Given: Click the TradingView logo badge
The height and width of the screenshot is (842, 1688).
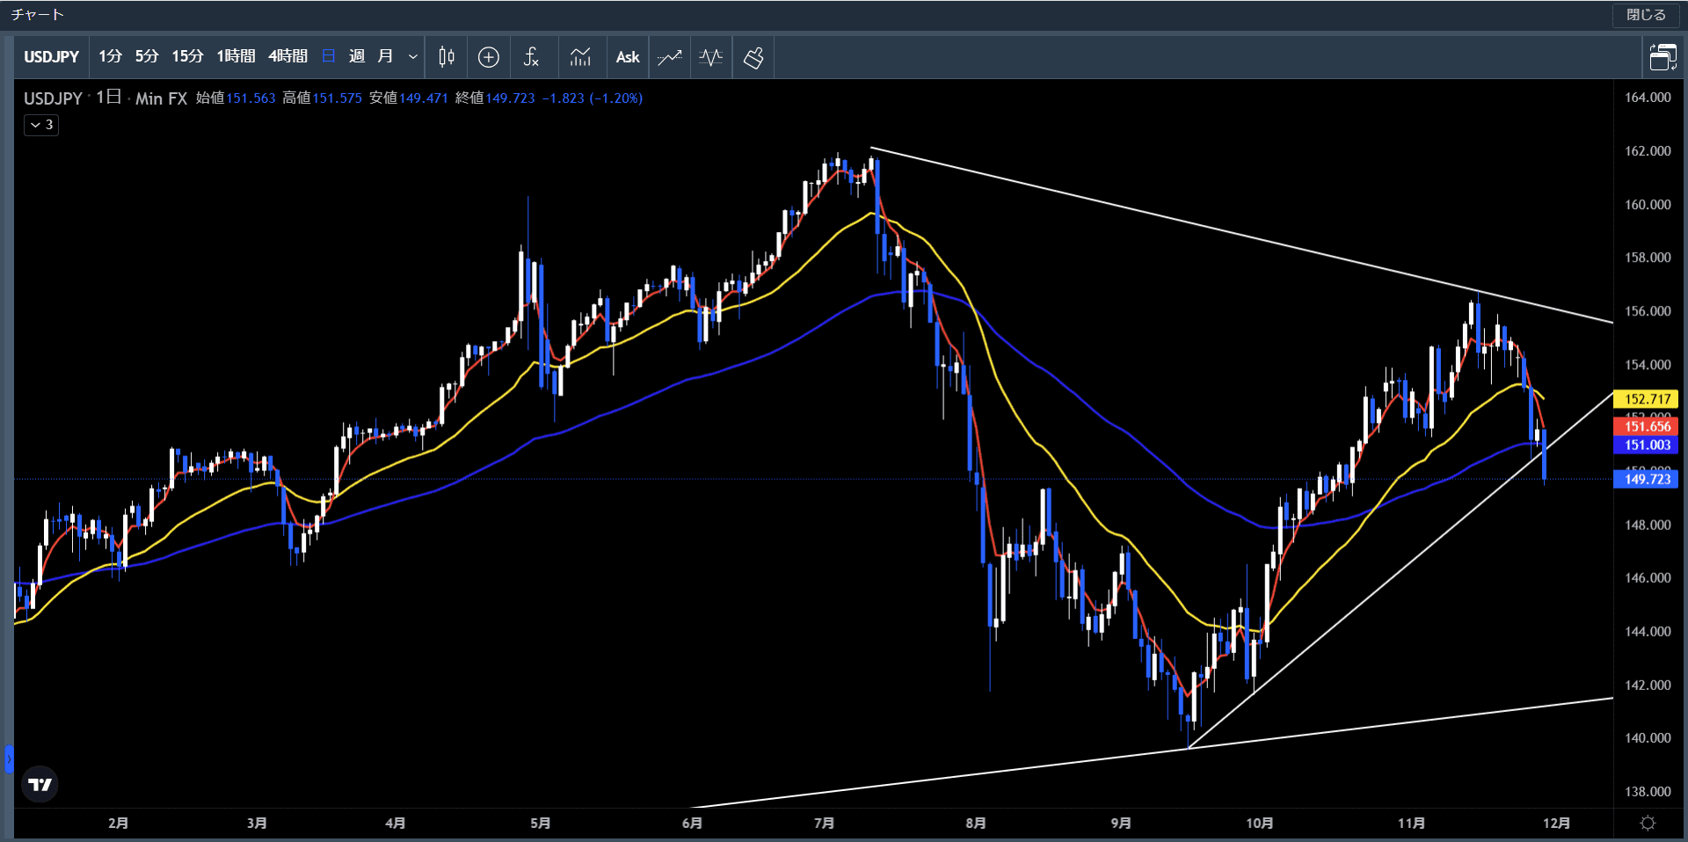Looking at the screenshot, I should point(40,784).
